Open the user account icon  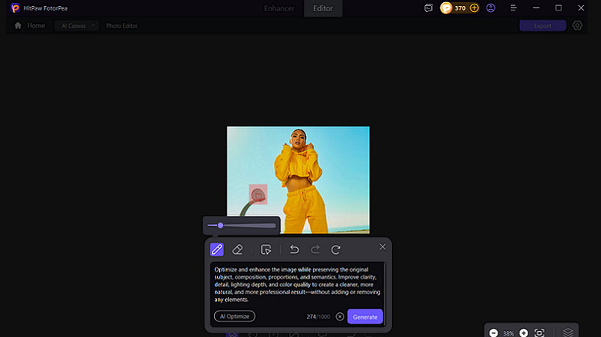[x=491, y=8]
